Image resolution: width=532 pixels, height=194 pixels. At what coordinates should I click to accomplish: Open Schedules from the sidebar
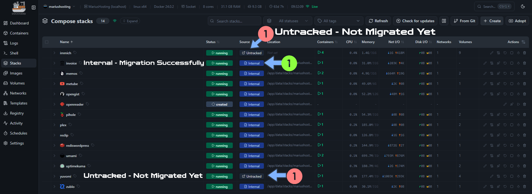click(x=19, y=133)
